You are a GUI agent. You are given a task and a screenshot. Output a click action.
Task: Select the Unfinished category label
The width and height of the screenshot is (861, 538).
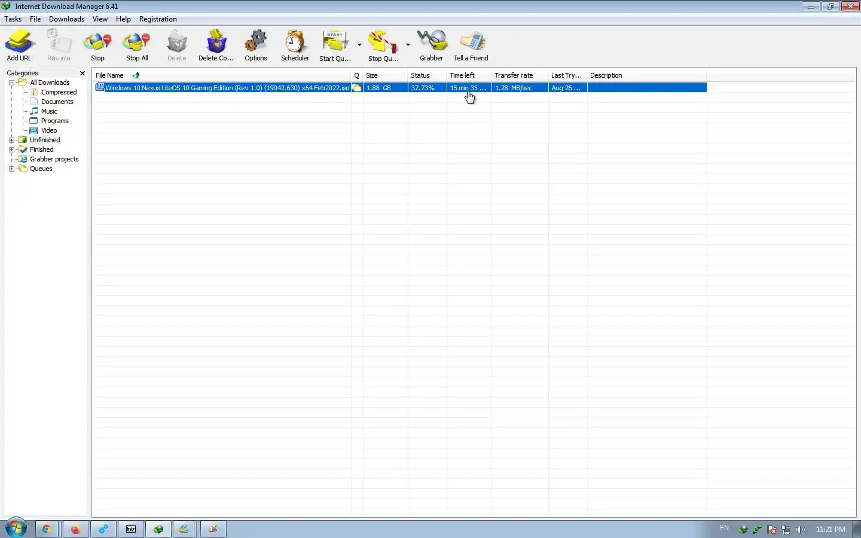(x=45, y=140)
